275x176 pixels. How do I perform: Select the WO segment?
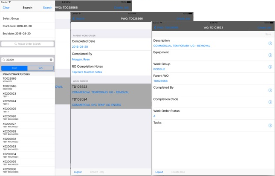(41, 68)
